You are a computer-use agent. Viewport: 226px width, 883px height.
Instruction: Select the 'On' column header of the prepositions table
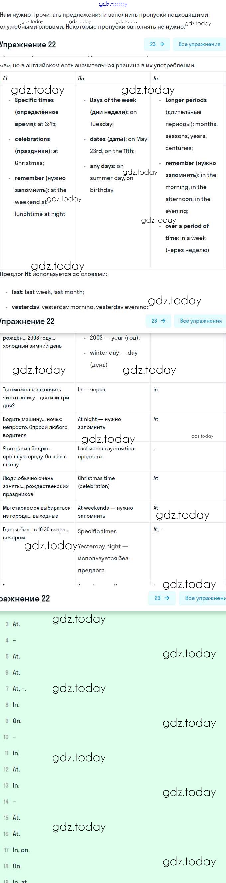point(113,79)
